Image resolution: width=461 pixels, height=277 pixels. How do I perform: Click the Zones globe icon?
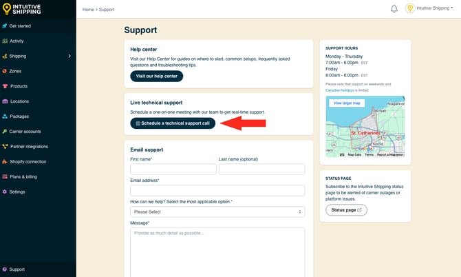4,71
